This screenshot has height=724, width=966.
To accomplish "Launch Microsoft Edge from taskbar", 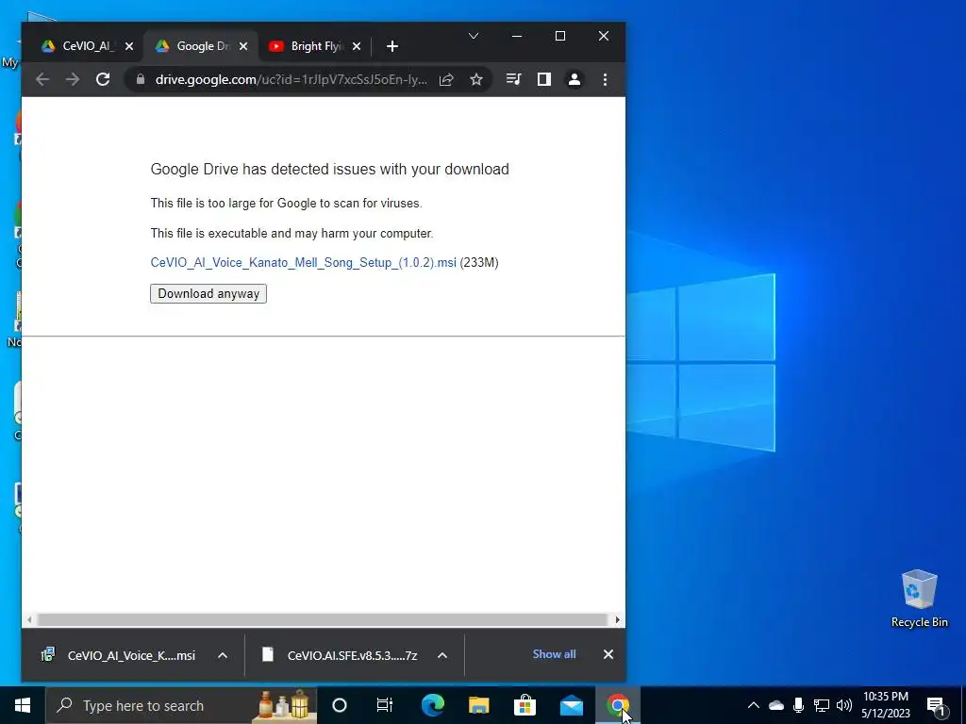I will coord(432,705).
